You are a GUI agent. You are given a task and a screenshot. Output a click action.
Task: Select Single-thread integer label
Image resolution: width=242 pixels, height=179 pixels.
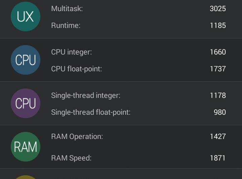[86, 96]
